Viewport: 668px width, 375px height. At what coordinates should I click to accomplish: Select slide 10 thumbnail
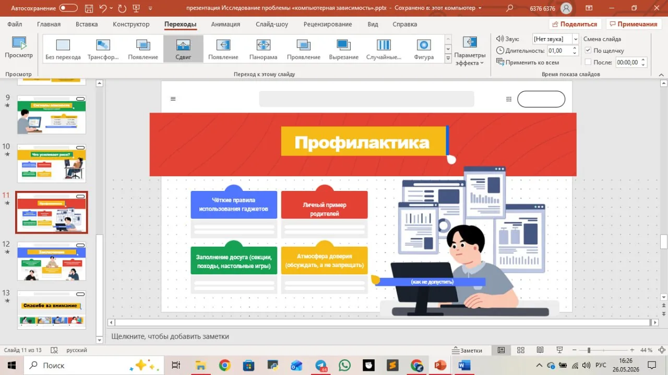(x=51, y=163)
